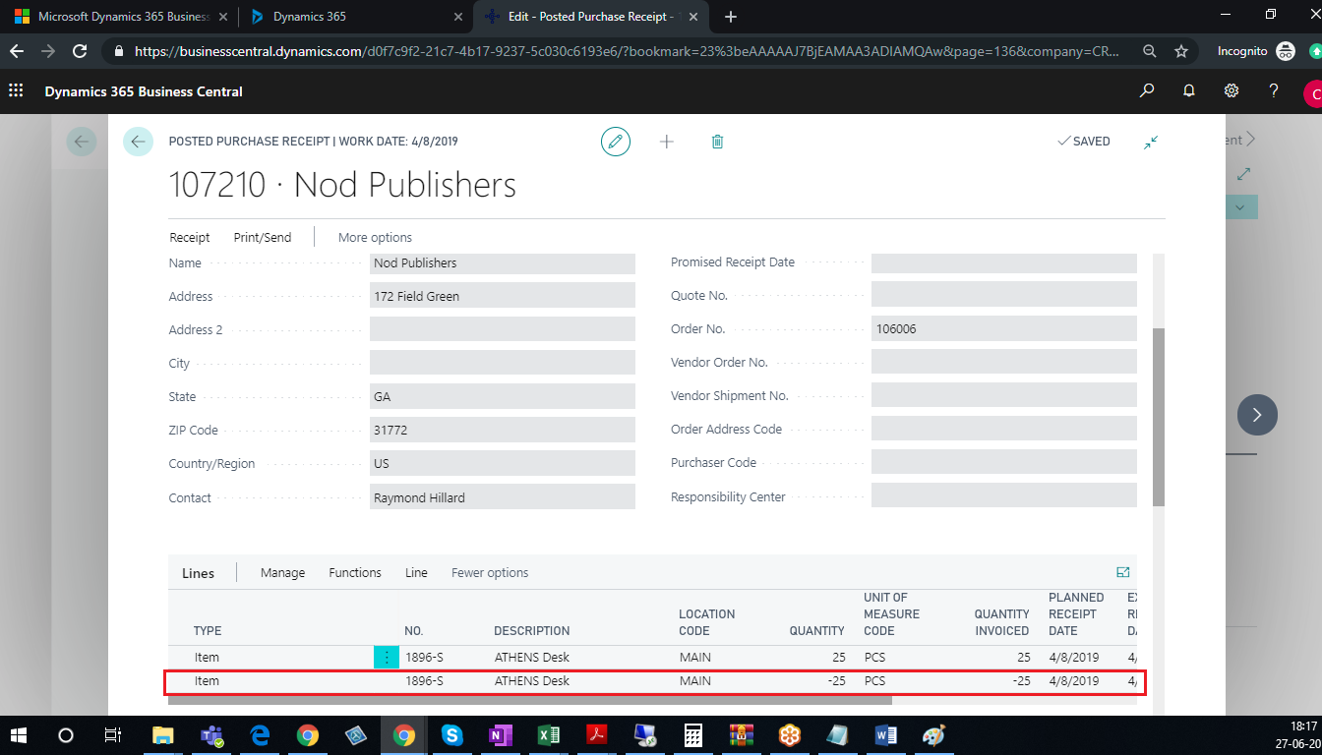Screen dimensions: 1322x755
Task: Show notifications with the bell icon
Action: pos(1189,91)
